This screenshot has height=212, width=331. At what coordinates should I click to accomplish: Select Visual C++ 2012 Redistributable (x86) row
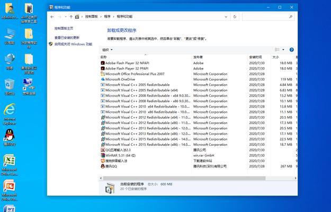(x=198, y=122)
